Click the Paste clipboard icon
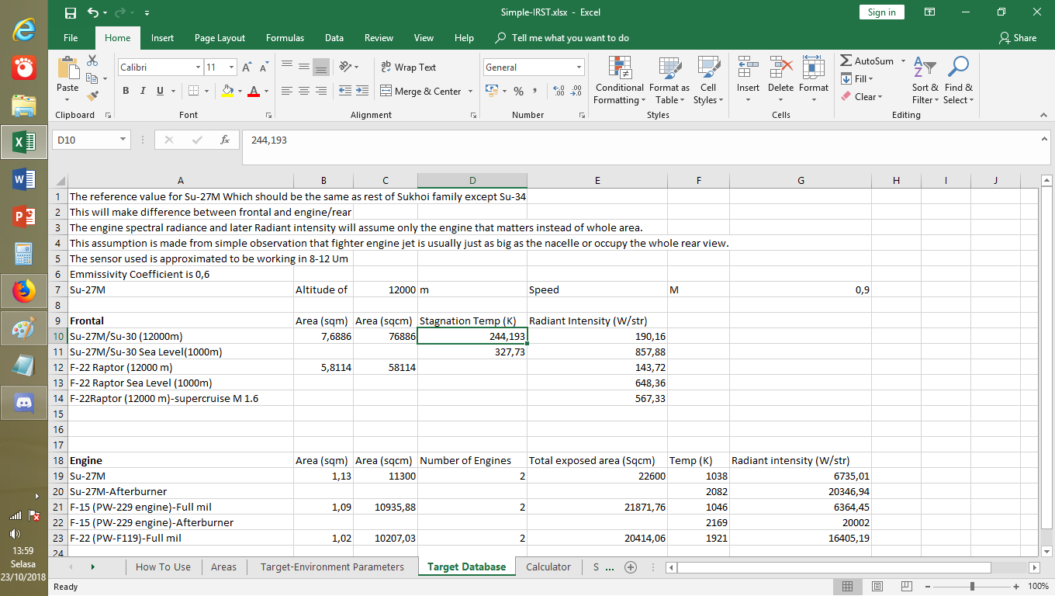This screenshot has height=596, width=1055. [x=68, y=68]
